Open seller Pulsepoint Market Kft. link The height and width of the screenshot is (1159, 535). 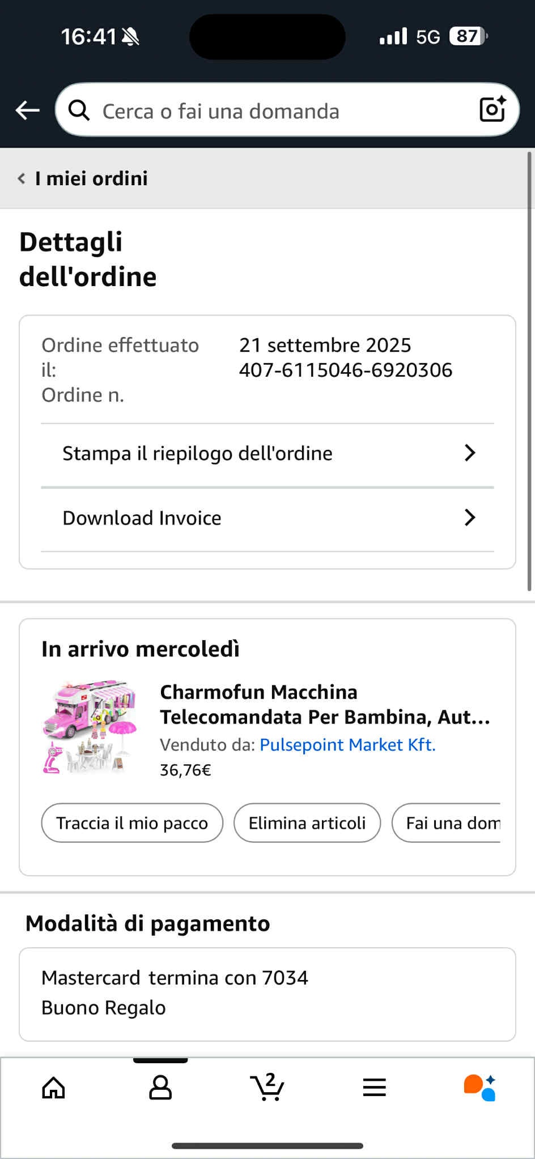[347, 744]
